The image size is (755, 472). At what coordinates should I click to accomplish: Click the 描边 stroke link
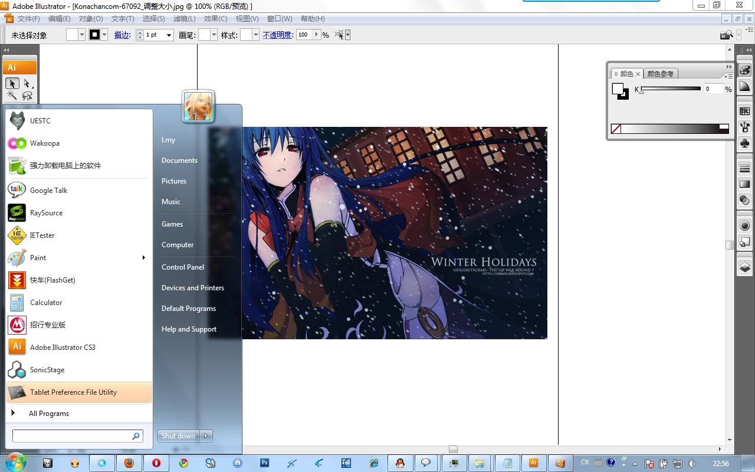click(122, 35)
